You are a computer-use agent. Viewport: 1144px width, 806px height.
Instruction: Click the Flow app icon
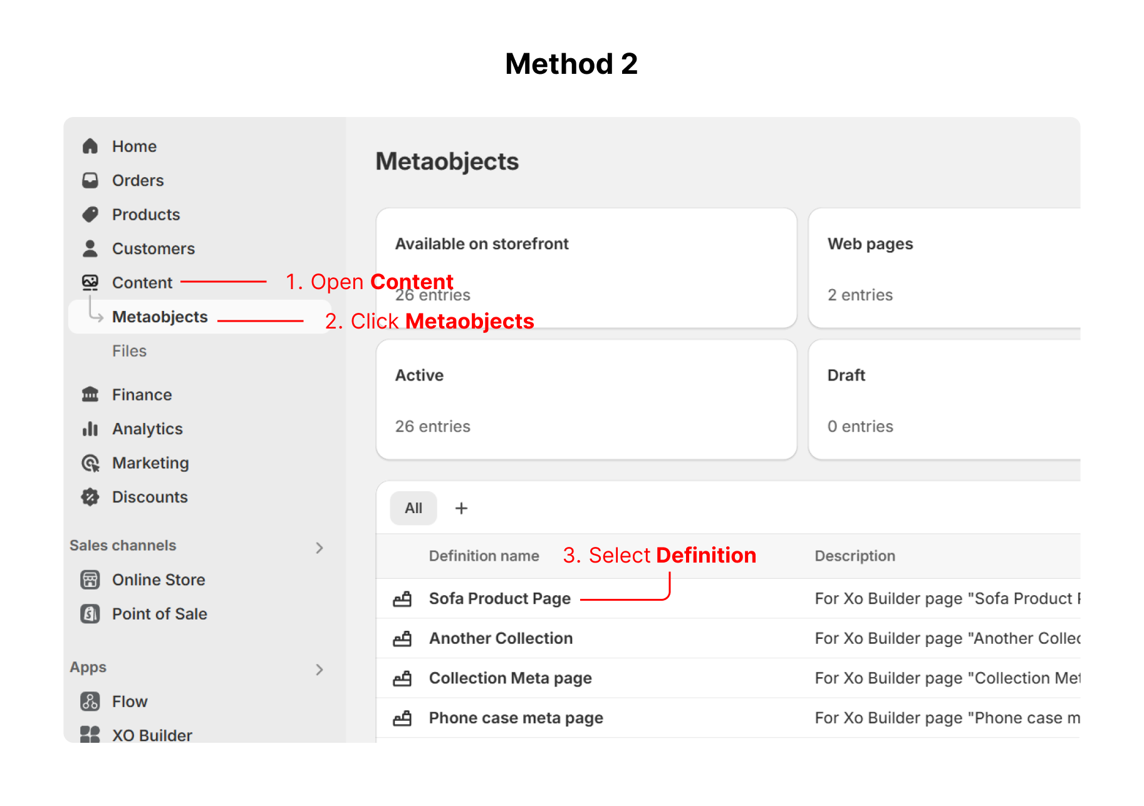coord(90,701)
